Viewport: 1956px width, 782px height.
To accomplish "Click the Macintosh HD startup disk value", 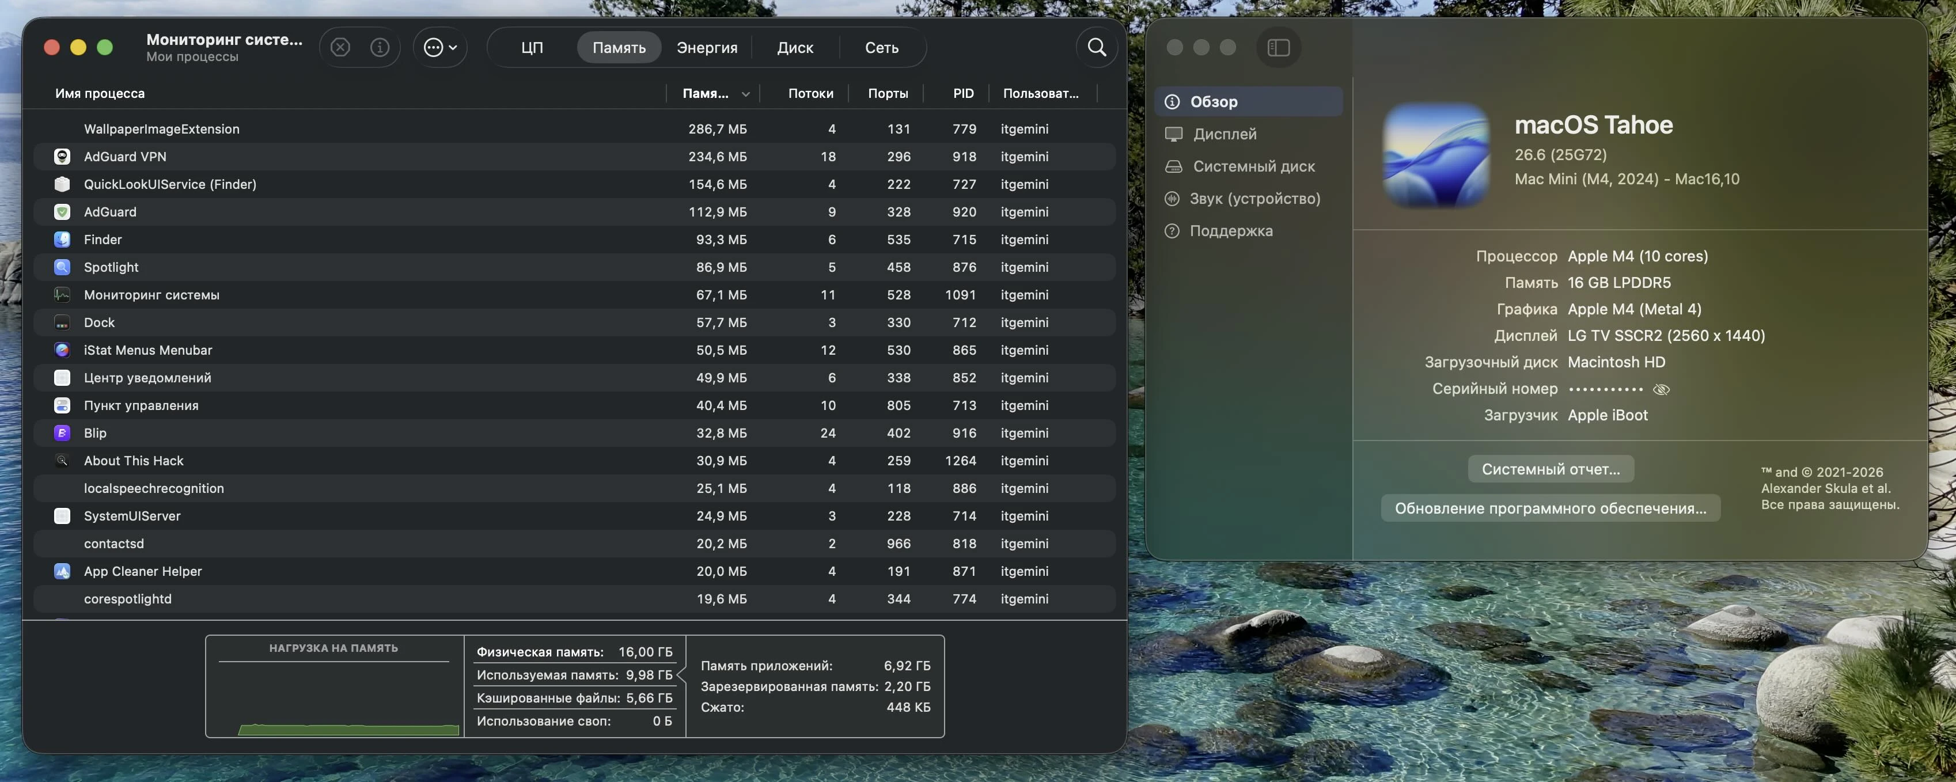I will click(x=1616, y=362).
